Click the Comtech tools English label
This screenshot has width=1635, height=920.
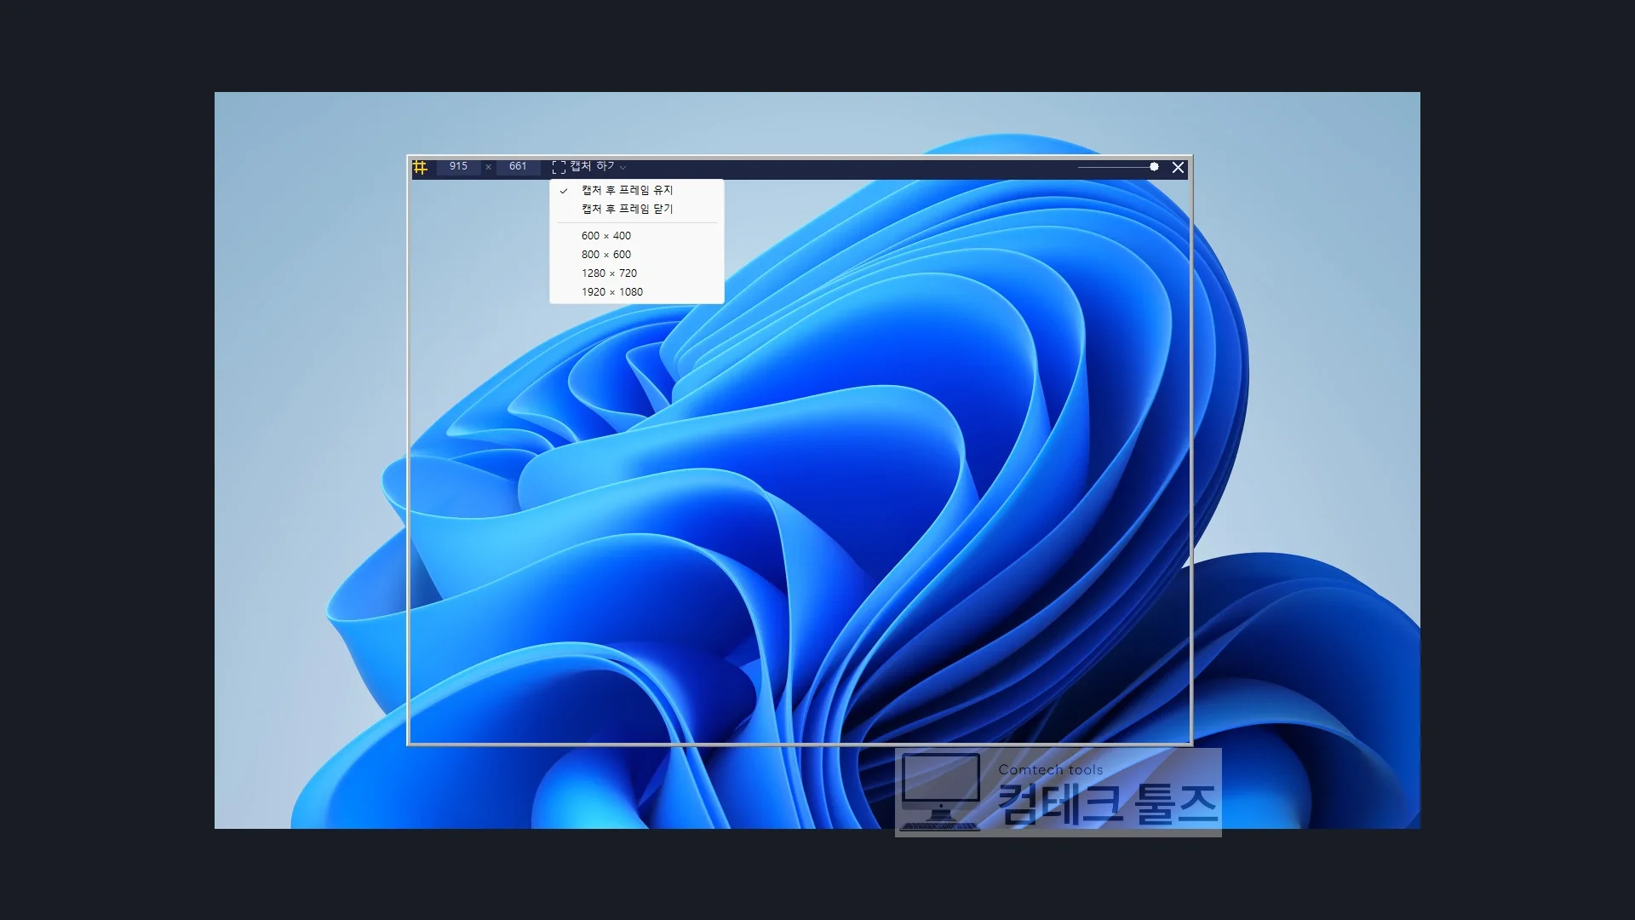tap(1051, 770)
